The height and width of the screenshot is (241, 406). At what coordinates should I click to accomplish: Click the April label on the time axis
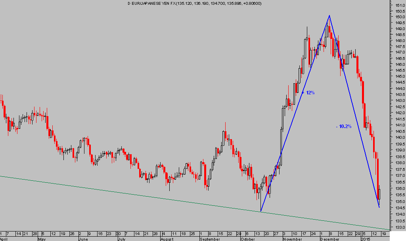(4, 239)
